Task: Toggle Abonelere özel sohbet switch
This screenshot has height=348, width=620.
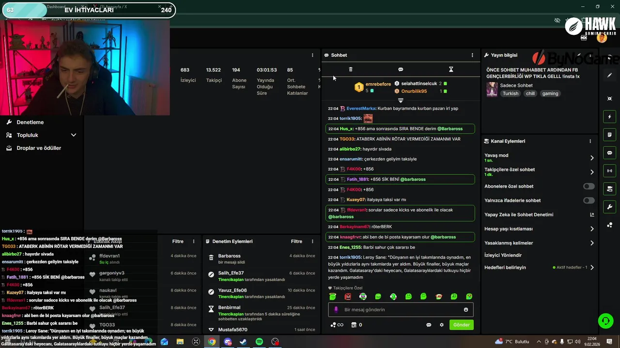Action: (x=589, y=187)
